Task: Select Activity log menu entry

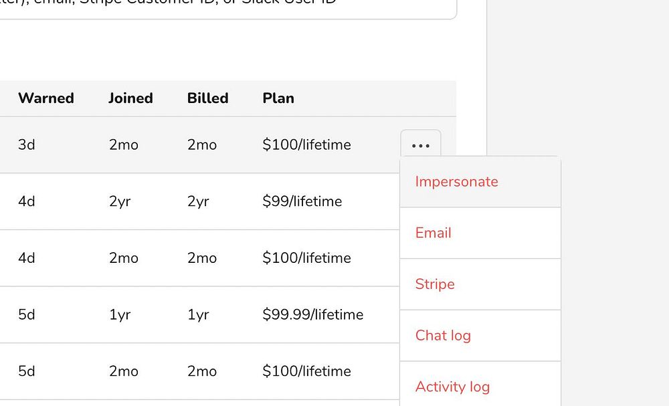Action: pyautogui.click(x=452, y=387)
